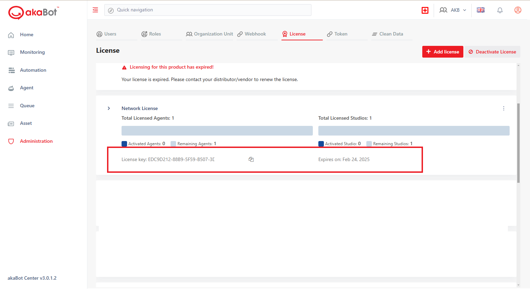Viewport: 530px width, 289px height.
Task: Copy the license key with copy icon
Action: click(251, 159)
